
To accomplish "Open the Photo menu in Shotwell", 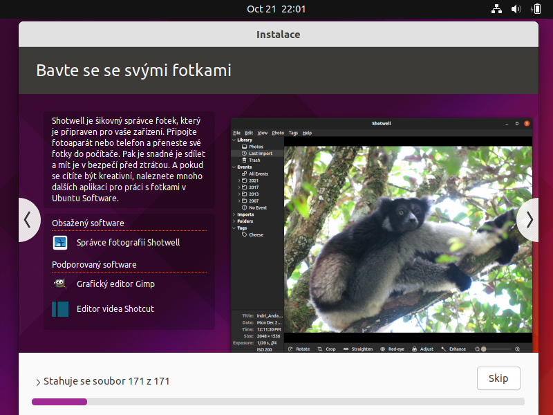I will click(278, 132).
